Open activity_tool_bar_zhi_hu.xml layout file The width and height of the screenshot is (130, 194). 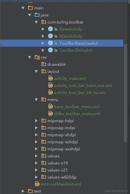point(80,93)
